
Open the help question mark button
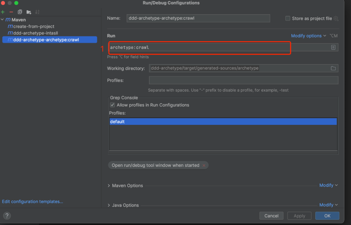click(7, 216)
